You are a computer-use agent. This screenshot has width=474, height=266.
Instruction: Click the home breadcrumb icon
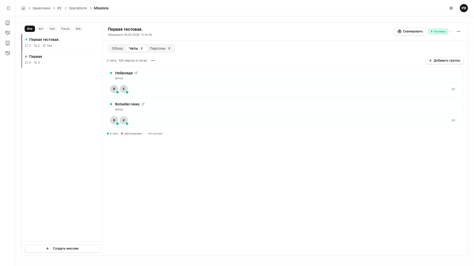(x=23, y=8)
